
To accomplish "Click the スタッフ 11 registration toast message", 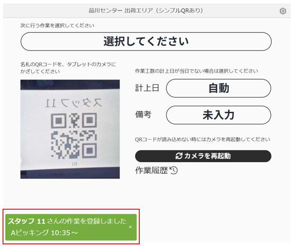I will [x=71, y=227].
